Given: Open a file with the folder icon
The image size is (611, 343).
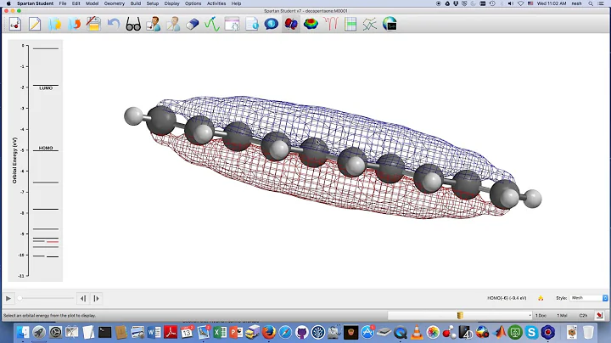Looking at the screenshot, I should point(54,24).
